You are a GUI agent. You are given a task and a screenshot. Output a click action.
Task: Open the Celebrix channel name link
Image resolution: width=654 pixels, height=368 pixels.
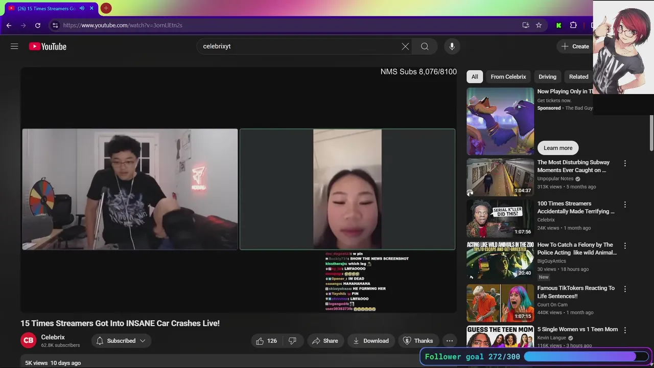coord(53,337)
